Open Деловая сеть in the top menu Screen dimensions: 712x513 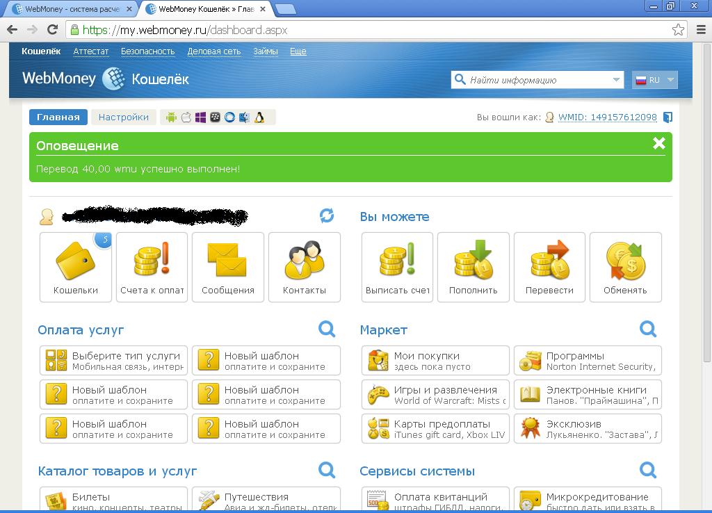214,51
